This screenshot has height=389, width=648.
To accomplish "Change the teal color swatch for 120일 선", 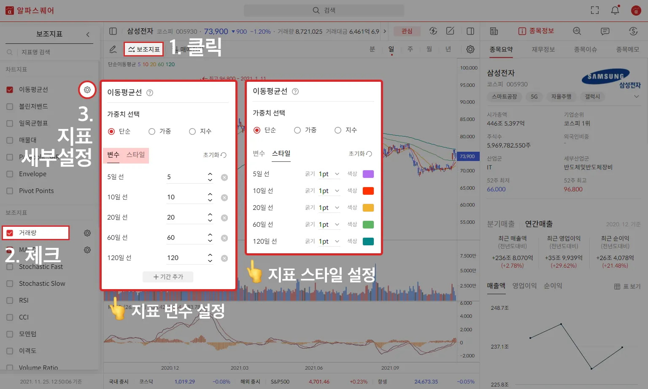I will [368, 241].
